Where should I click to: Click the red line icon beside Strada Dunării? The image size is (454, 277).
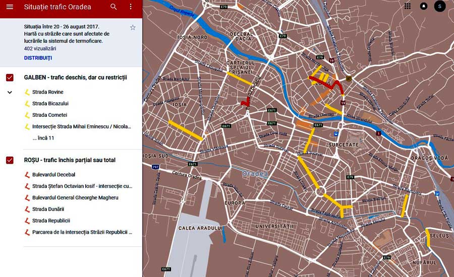coord(27,209)
